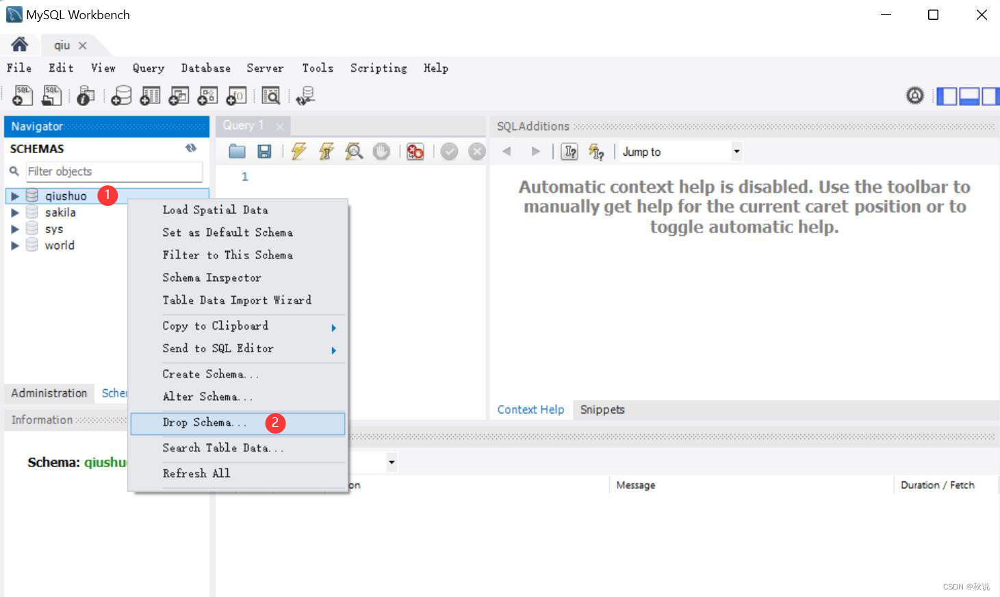The image size is (1000, 597).
Task: Create new schema toolbar icon
Action: tap(121, 96)
